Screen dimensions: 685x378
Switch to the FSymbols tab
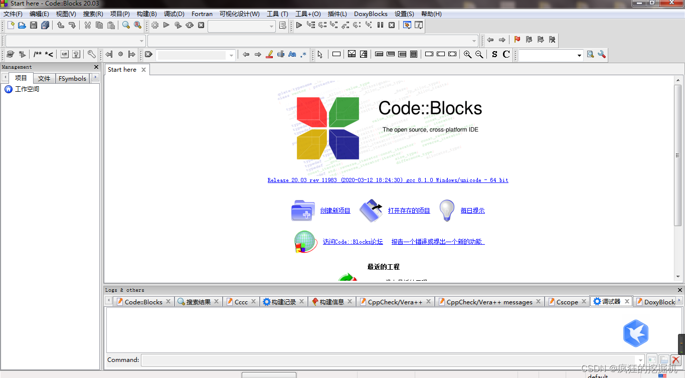coord(73,78)
